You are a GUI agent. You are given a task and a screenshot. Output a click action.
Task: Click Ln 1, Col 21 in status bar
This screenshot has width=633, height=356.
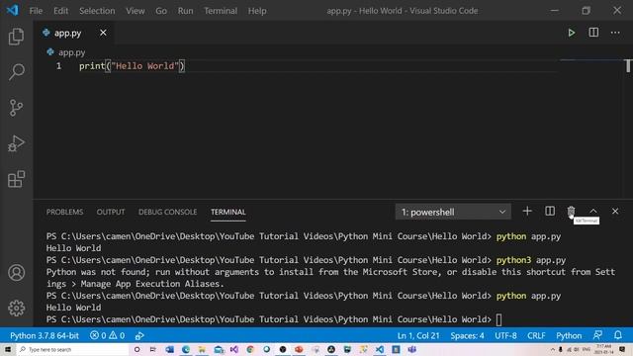click(418, 336)
